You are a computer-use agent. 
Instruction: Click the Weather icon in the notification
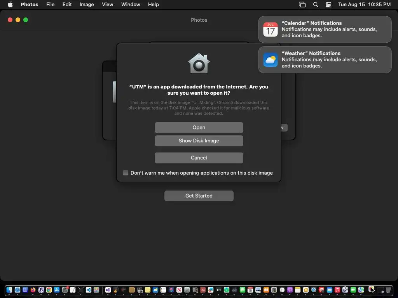pos(271,60)
